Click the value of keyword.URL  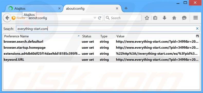[x=157, y=59]
